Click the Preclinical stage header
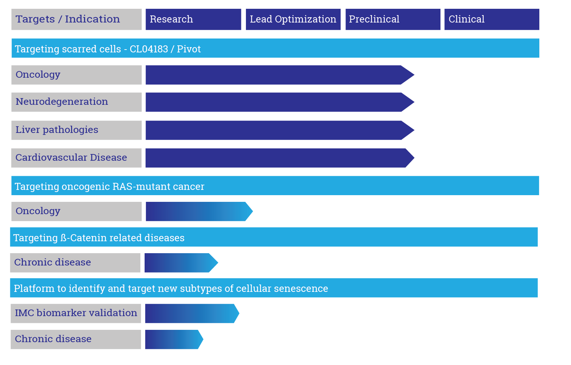Image resolution: width=571 pixels, height=365 pixels. click(393, 19)
